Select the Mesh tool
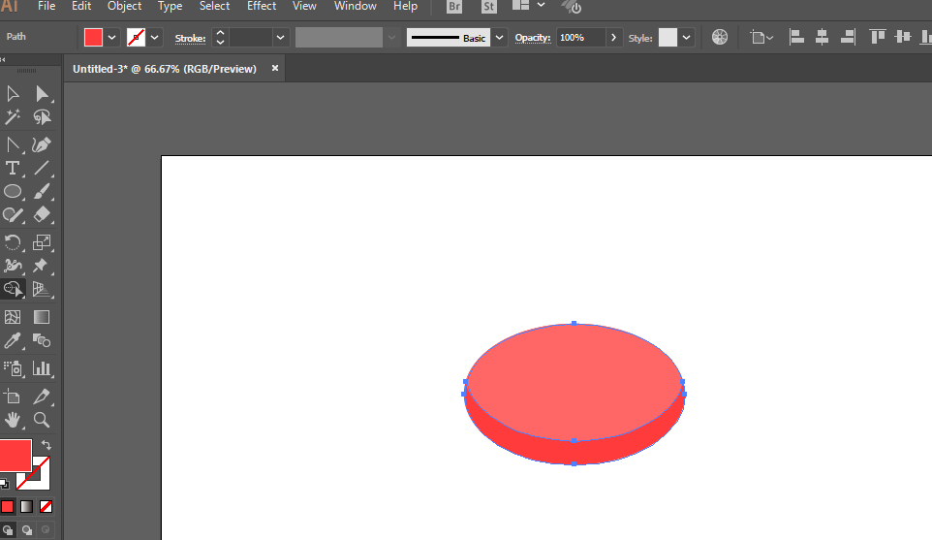932x540 pixels. 13,317
